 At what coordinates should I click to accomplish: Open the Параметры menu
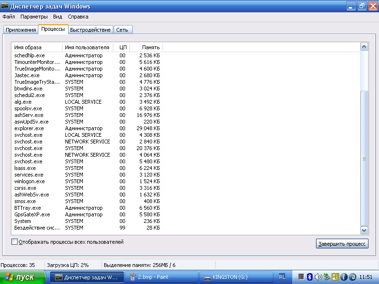coord(34,17)
